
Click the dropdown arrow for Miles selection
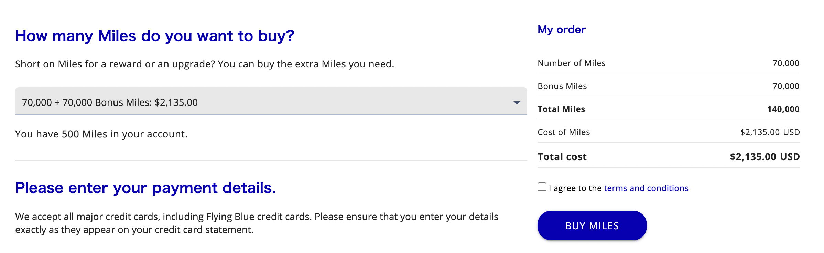coord(517,103)
